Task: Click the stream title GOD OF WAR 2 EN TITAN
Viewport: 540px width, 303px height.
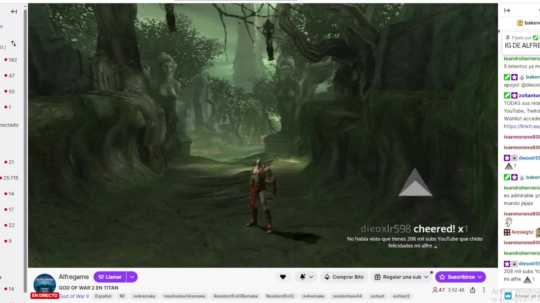Action: click(88, 288)
